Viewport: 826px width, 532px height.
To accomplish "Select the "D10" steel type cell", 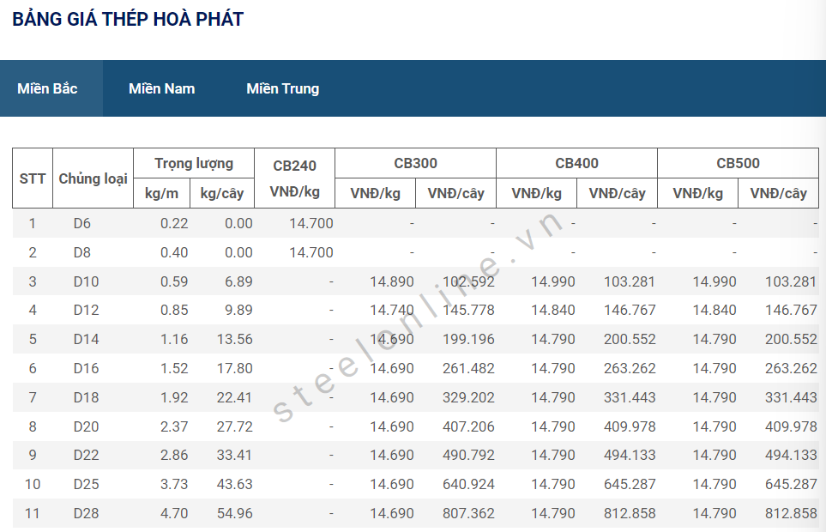I will click(x=87, y=281).
